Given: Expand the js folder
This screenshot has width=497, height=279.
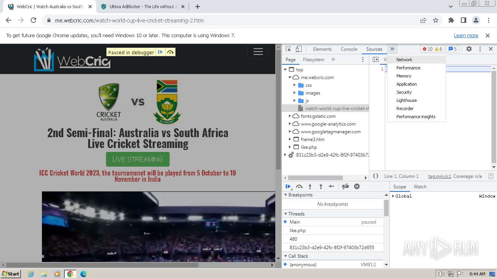Looking at the screenshot, I should pyautogui.click(x=295, y=101).
